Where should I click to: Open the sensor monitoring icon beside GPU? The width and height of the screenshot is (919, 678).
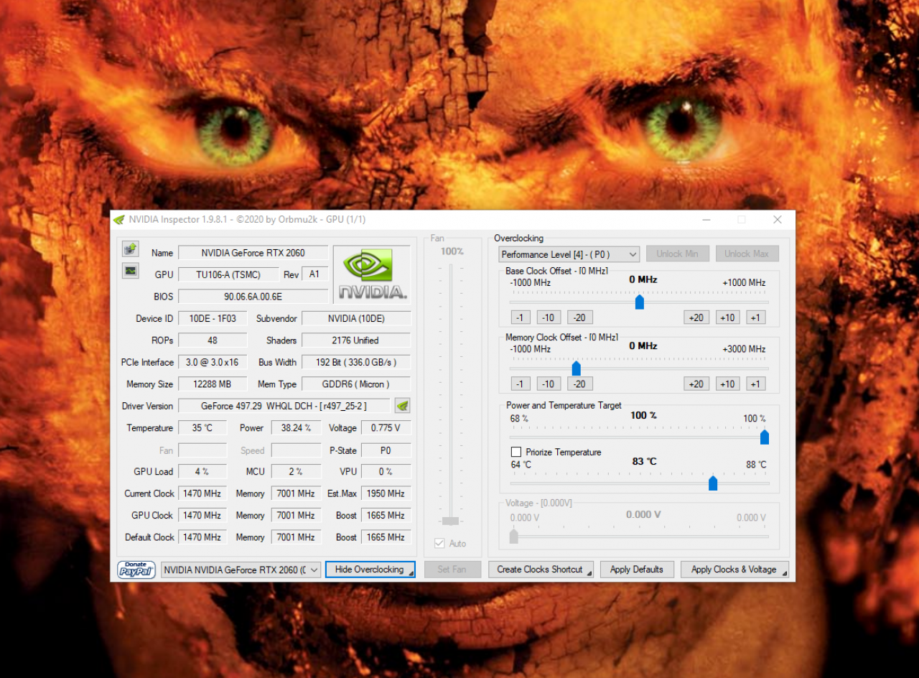coord(130,271)
